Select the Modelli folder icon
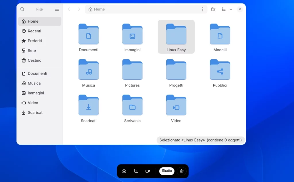The image size is (294, 182). pos(220,34)
